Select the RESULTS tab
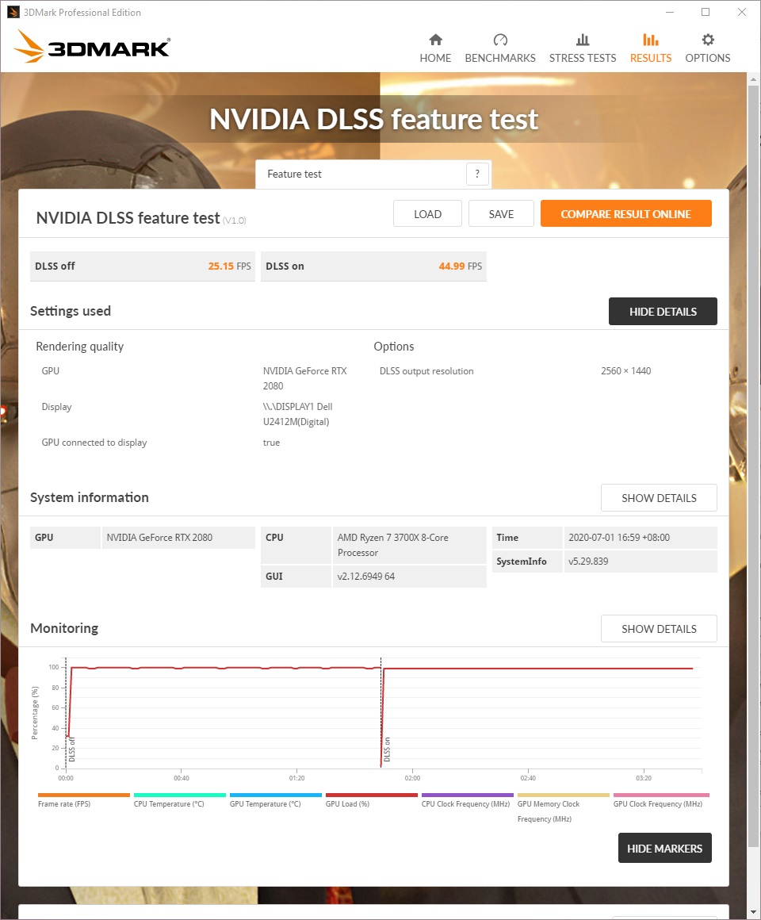 pyautogui.click(x=650, y=48)
